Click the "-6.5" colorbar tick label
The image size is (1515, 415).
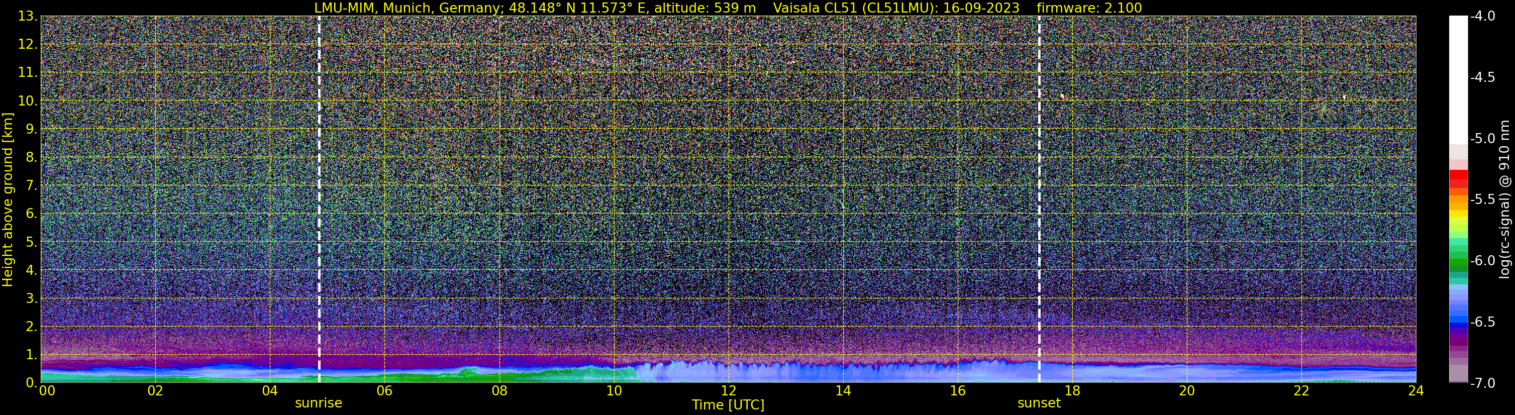pos(1482,322)
